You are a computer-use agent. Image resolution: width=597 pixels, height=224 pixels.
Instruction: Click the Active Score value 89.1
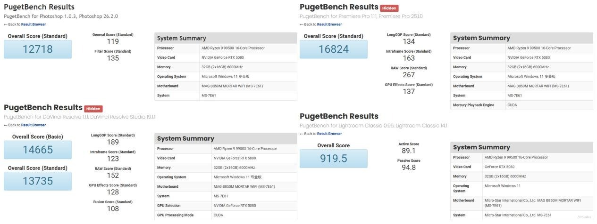(409, 151)
